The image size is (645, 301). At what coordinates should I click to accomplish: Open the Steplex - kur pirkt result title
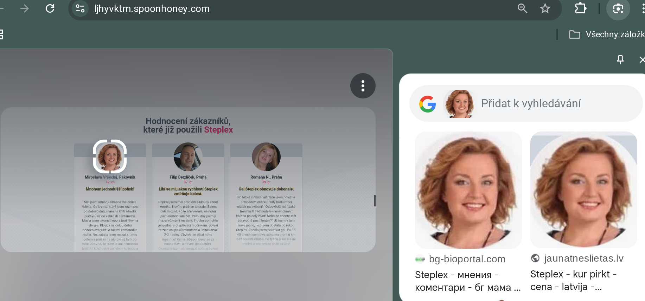[x=574, y=280]
